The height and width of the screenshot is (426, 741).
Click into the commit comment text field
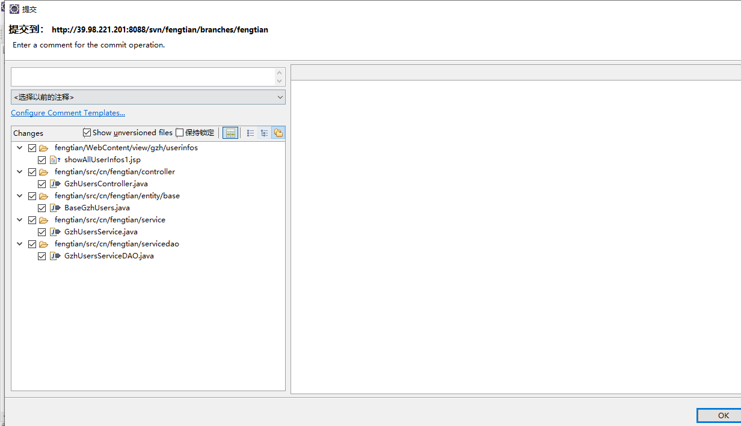(x=143, y=77)
